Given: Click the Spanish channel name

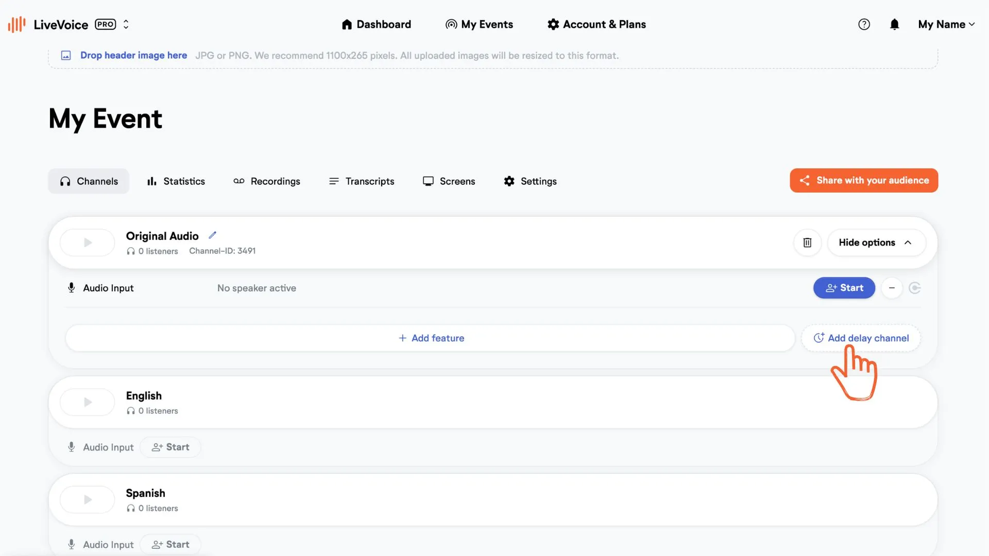Looking at the screenshot, I should (x=146, y=493).
